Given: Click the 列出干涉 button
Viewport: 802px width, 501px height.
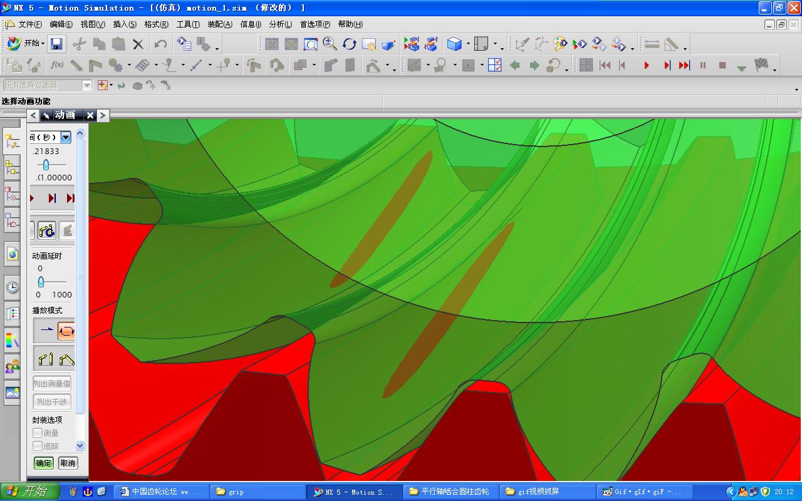Looking at the screenshot, I should click(x=53, y=402).
